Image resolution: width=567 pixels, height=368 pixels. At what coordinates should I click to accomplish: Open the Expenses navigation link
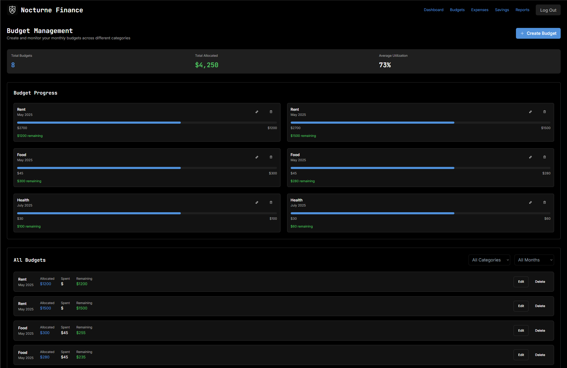(480, 10)
